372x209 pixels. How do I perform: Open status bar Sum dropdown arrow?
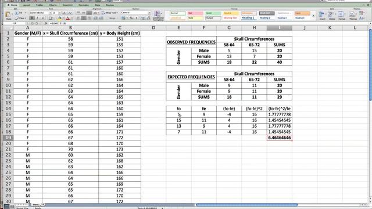[163, 208]
